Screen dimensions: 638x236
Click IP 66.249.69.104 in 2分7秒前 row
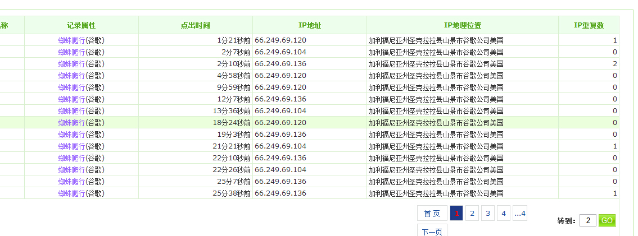[280, 52]
